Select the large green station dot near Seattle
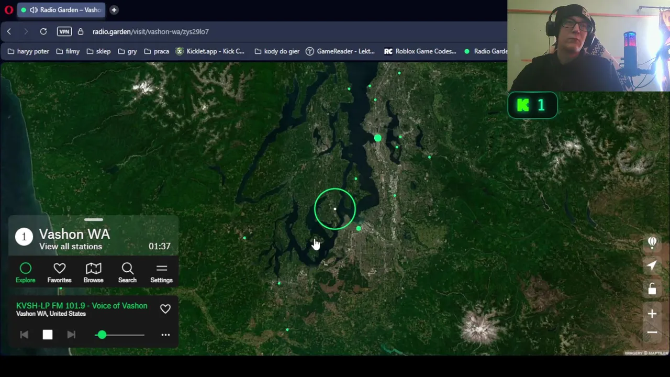 (x=378, y=138)
